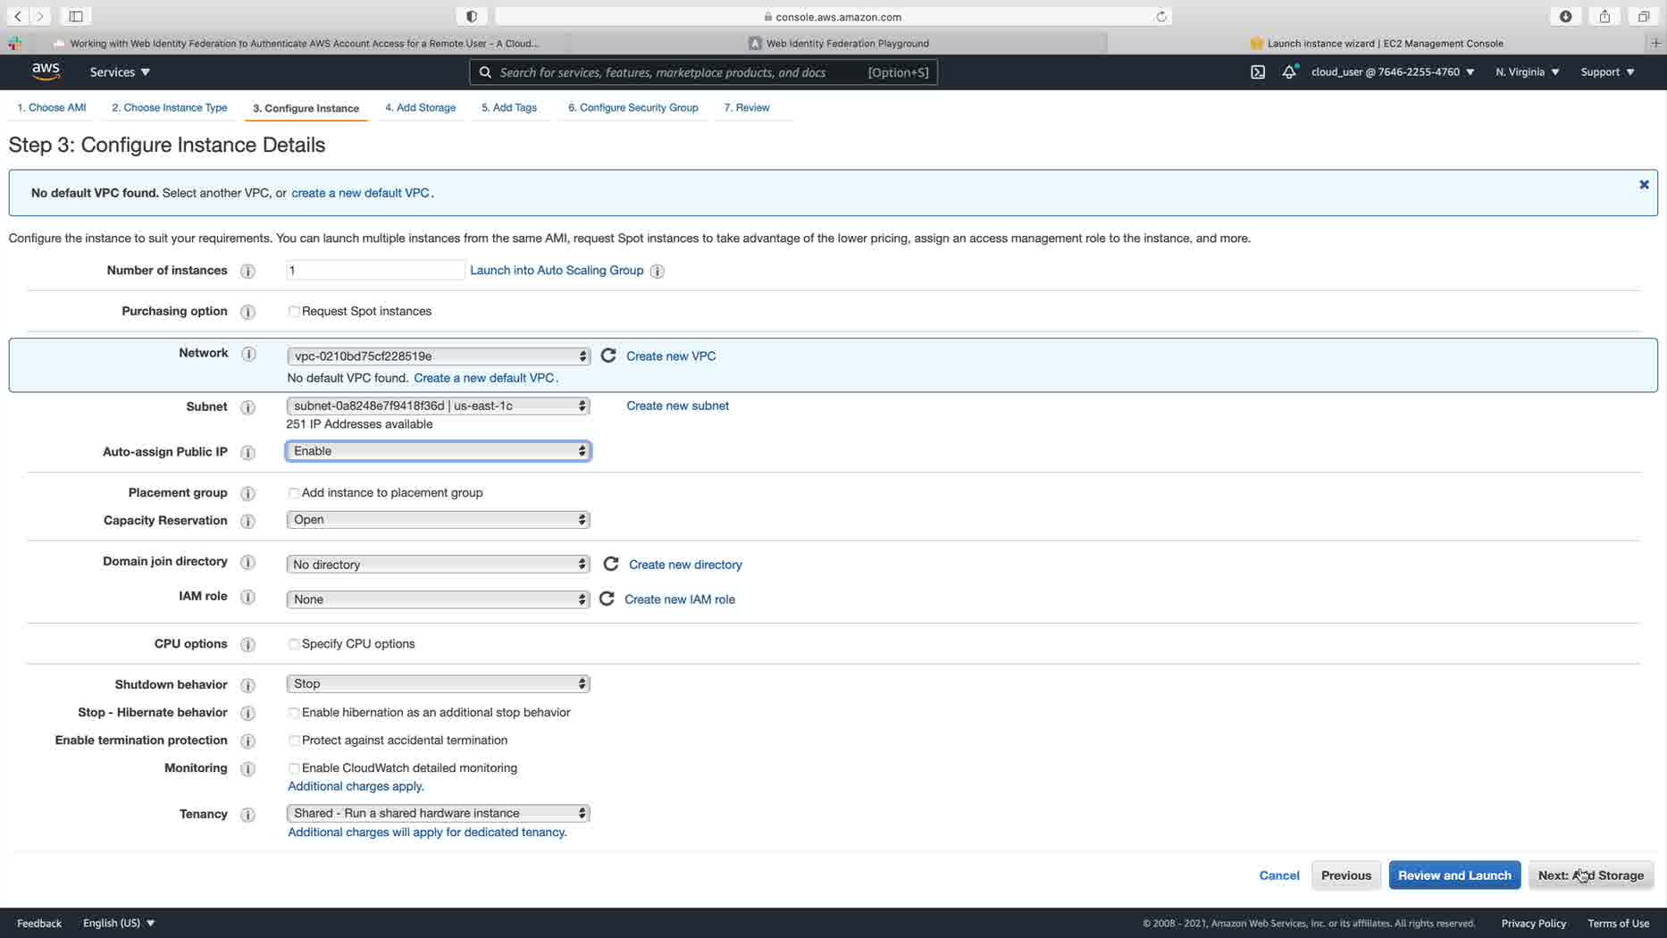
Task: Show info for Purchasing option
Action: (x=248, y=312)
